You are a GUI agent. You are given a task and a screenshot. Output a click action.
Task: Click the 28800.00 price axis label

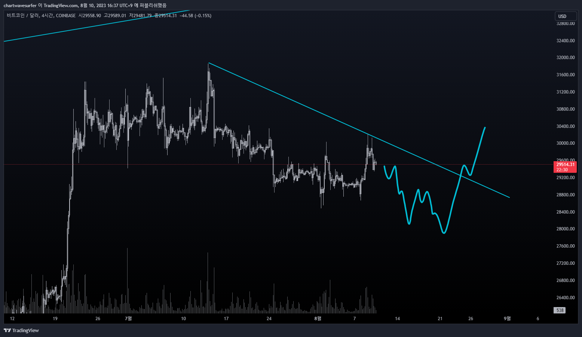[x=566, y=195]
